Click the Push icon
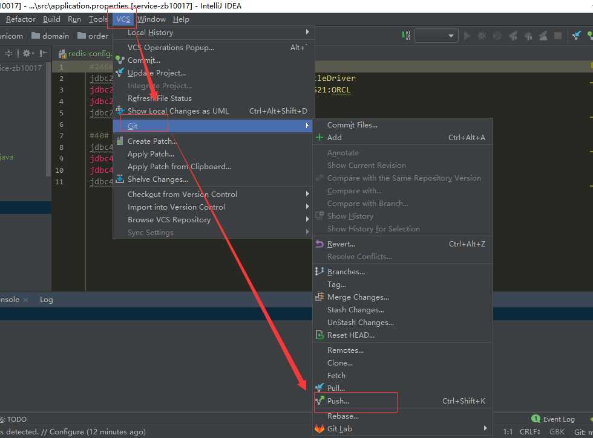 [319, 401]
